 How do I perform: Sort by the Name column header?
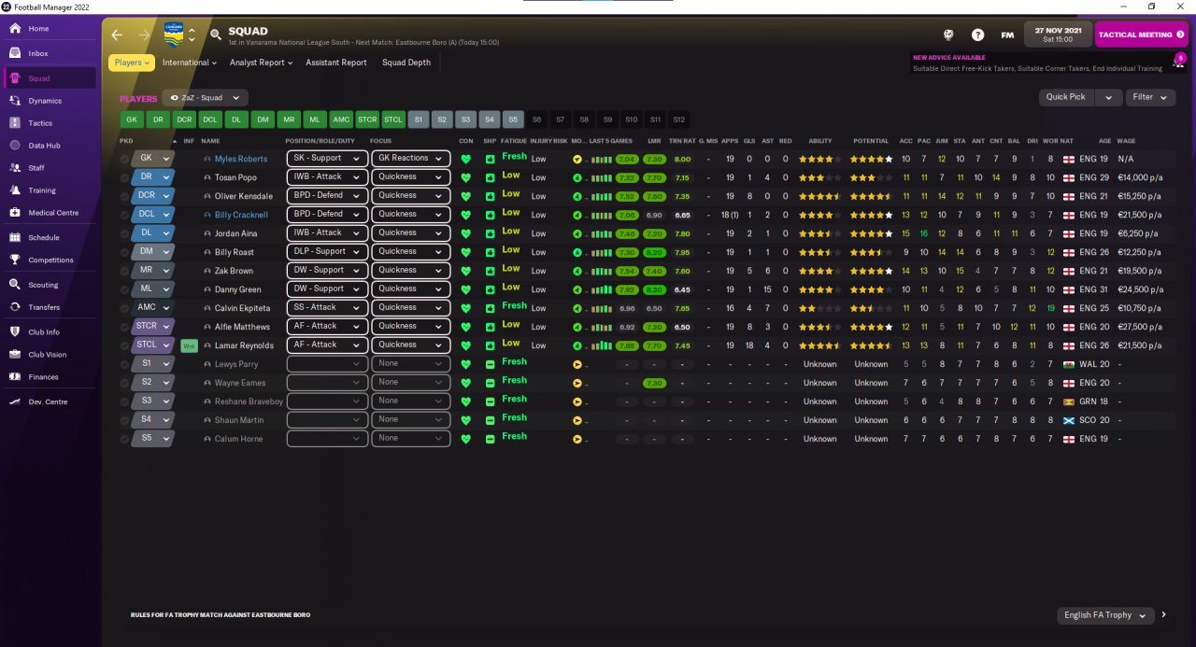tap(210, 141)
